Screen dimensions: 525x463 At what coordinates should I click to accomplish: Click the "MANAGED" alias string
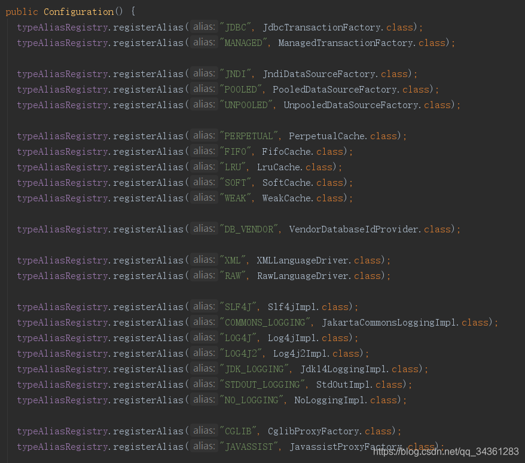(x=243, y=43)
